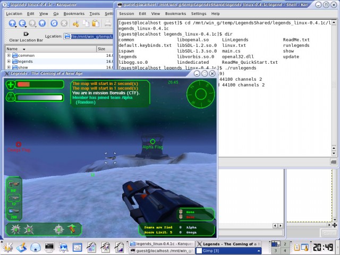Screen dimensions: 340x255
Task: Expand the common folder tree node
Action: (8, 55)
